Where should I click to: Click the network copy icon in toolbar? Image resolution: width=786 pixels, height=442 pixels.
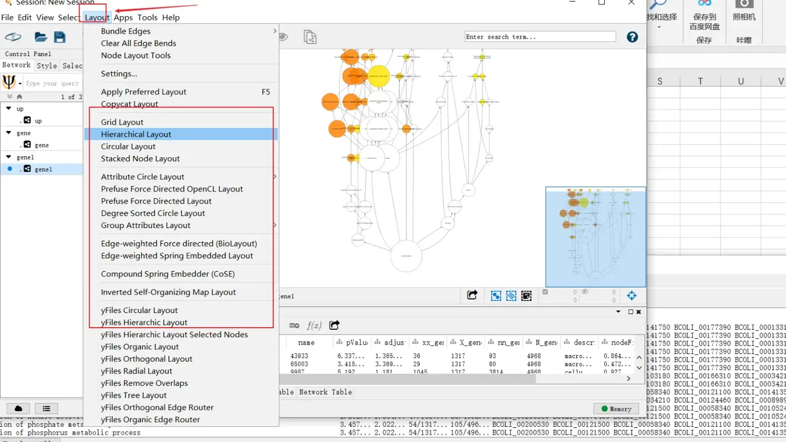(310, 37)
